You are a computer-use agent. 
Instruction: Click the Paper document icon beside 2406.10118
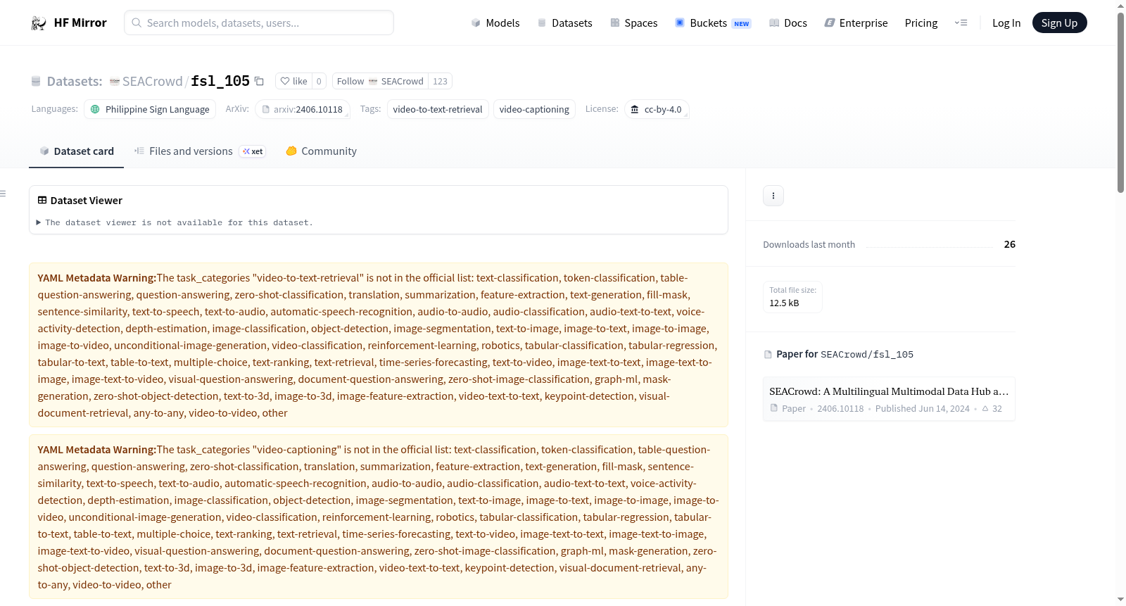pos(774,408)
